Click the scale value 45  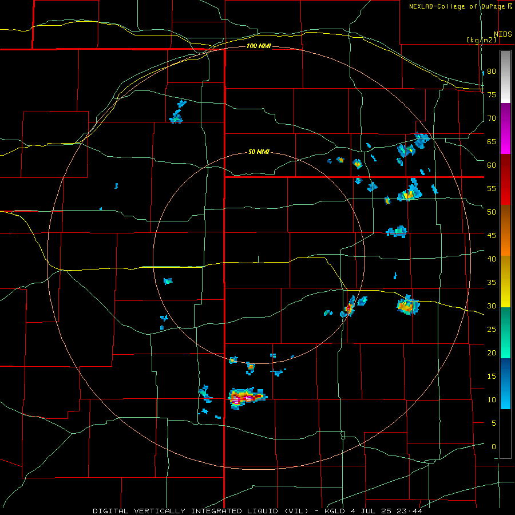492,236
